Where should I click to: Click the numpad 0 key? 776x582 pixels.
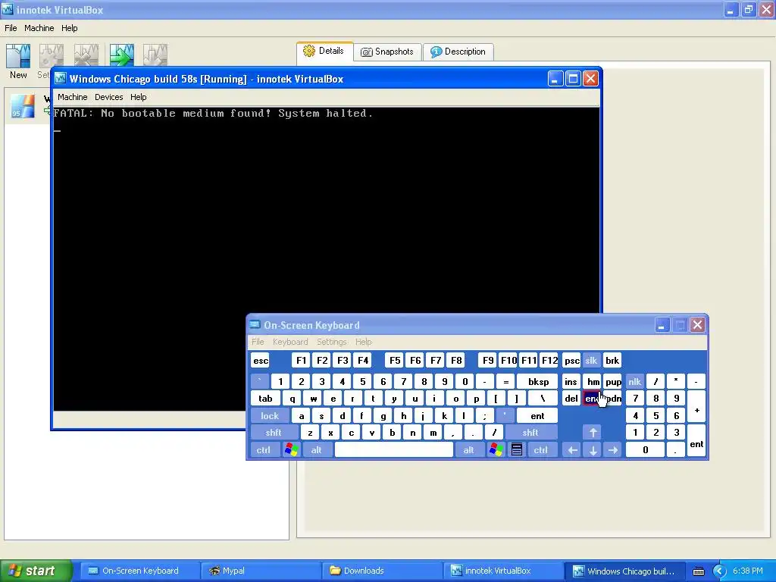click(x=646, y=450)
